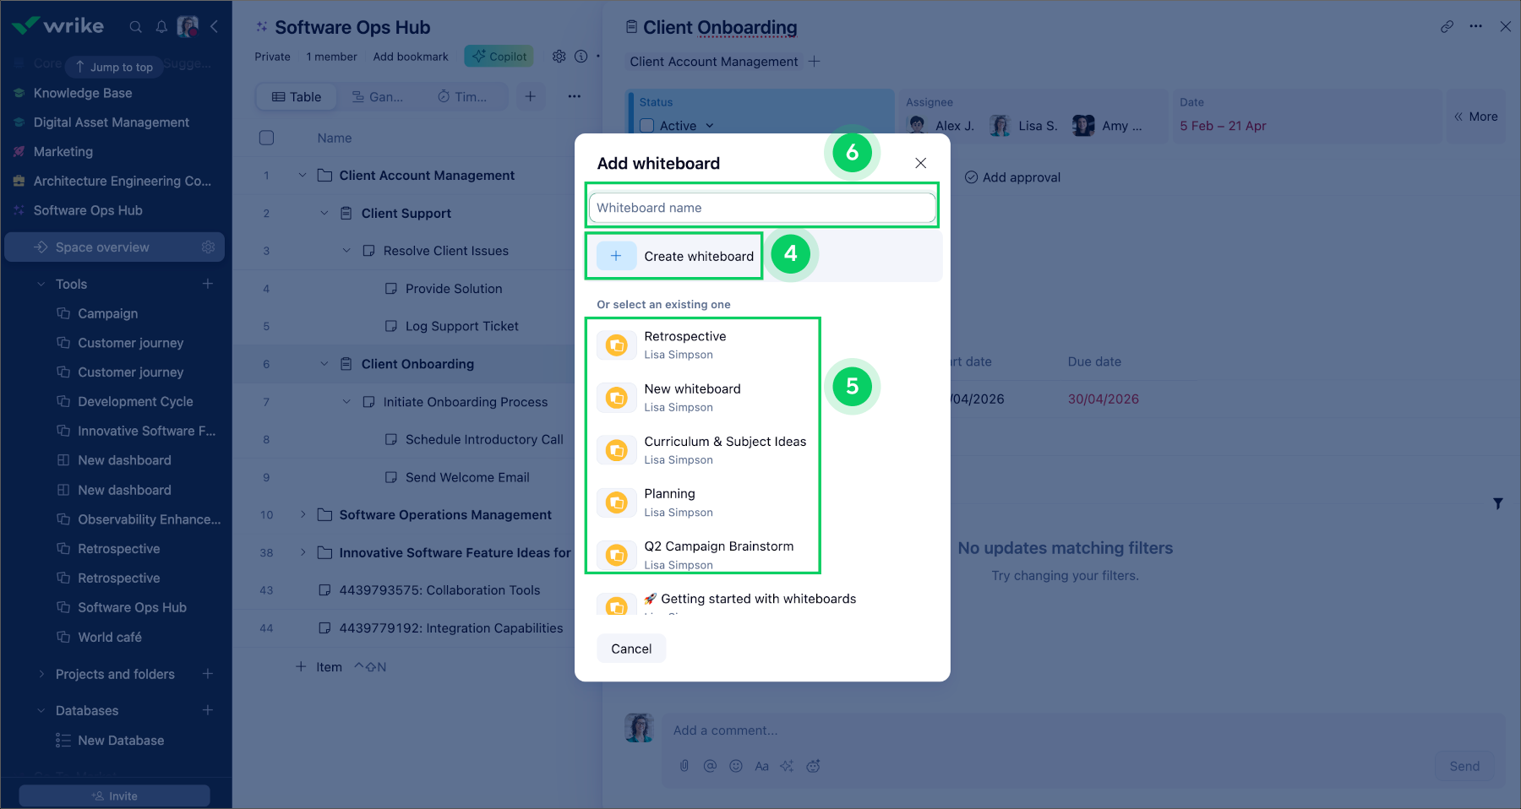Click the Invite button

click(x=115, y=796)
